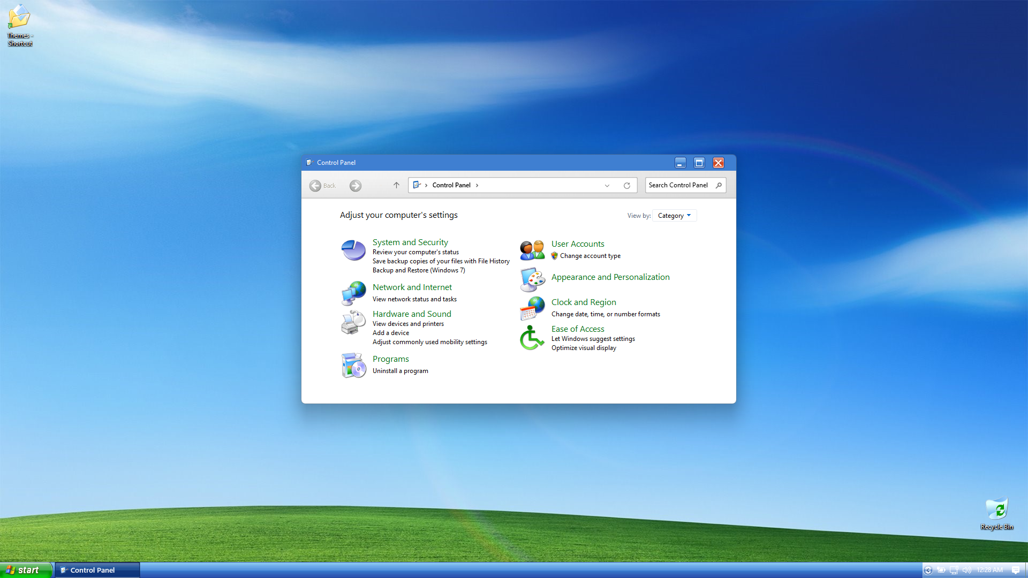Image resolution: width=1028 pixels, height=578 pixels.
Task: Open the Uninstall a program link
Action: tap(400, 371)
